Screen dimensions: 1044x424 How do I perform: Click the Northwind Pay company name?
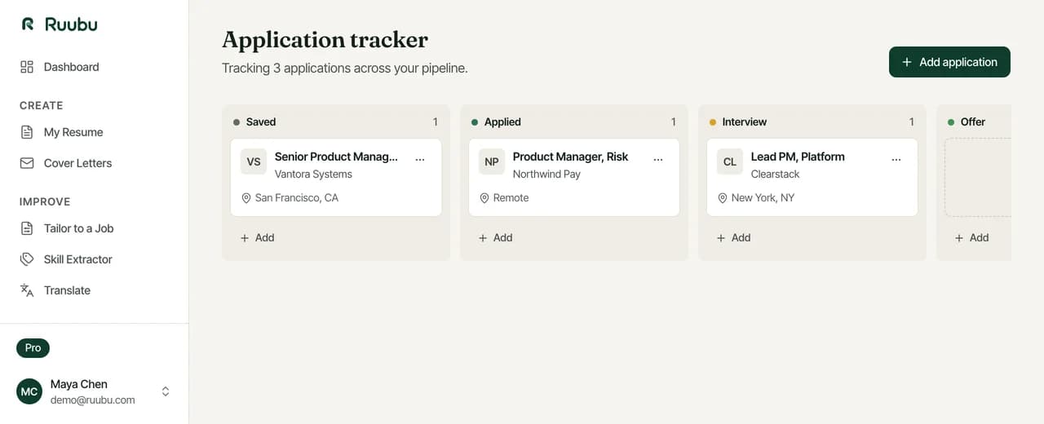(x=546, y=174)
